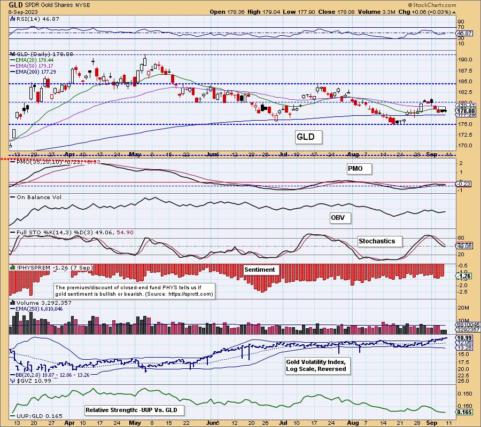Click the Low 177.90 header value
Image resolution: width=481 pixels, height=427 pixels.
(x=299, y=12)
